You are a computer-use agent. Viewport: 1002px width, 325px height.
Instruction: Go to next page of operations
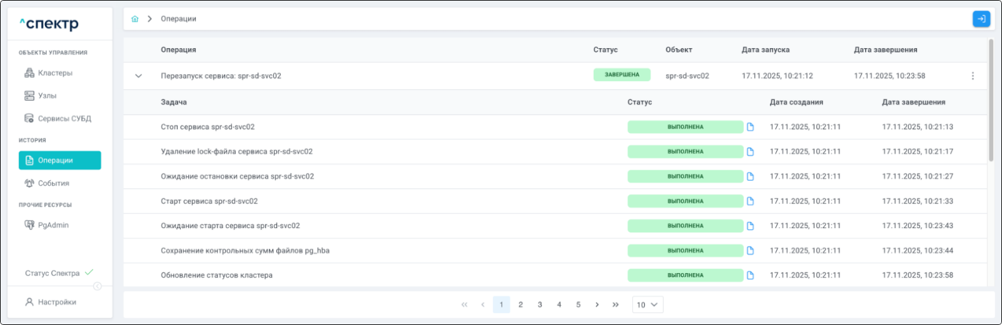(x=597, y=305)
